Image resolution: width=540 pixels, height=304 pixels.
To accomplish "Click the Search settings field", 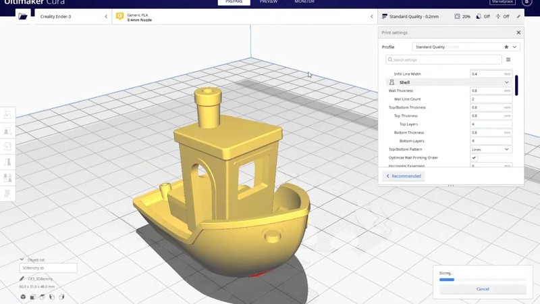I will (x=444, y=59).
